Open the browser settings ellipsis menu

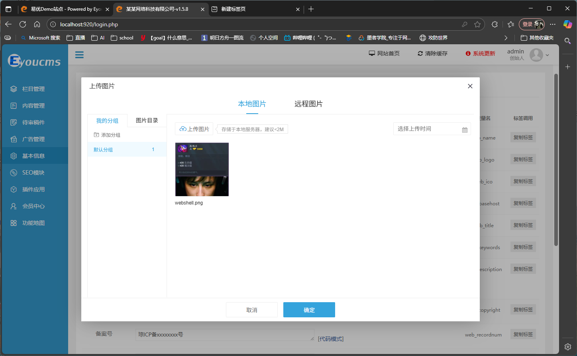[x=553, y=24]
